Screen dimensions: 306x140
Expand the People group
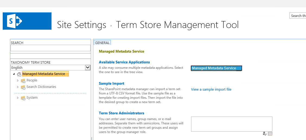(18, 80)
